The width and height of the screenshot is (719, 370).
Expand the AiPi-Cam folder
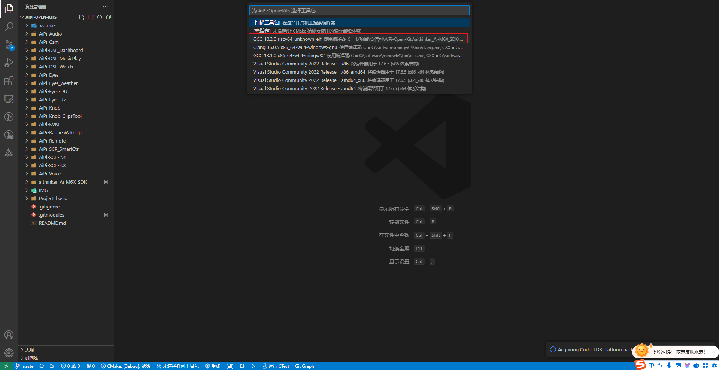66,42
